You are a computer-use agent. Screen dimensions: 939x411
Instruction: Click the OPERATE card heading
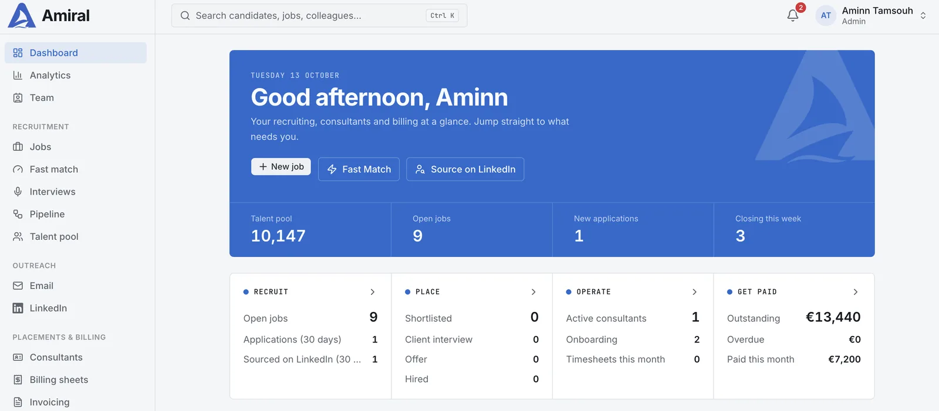pyautogui.click(x=594, y=292)
